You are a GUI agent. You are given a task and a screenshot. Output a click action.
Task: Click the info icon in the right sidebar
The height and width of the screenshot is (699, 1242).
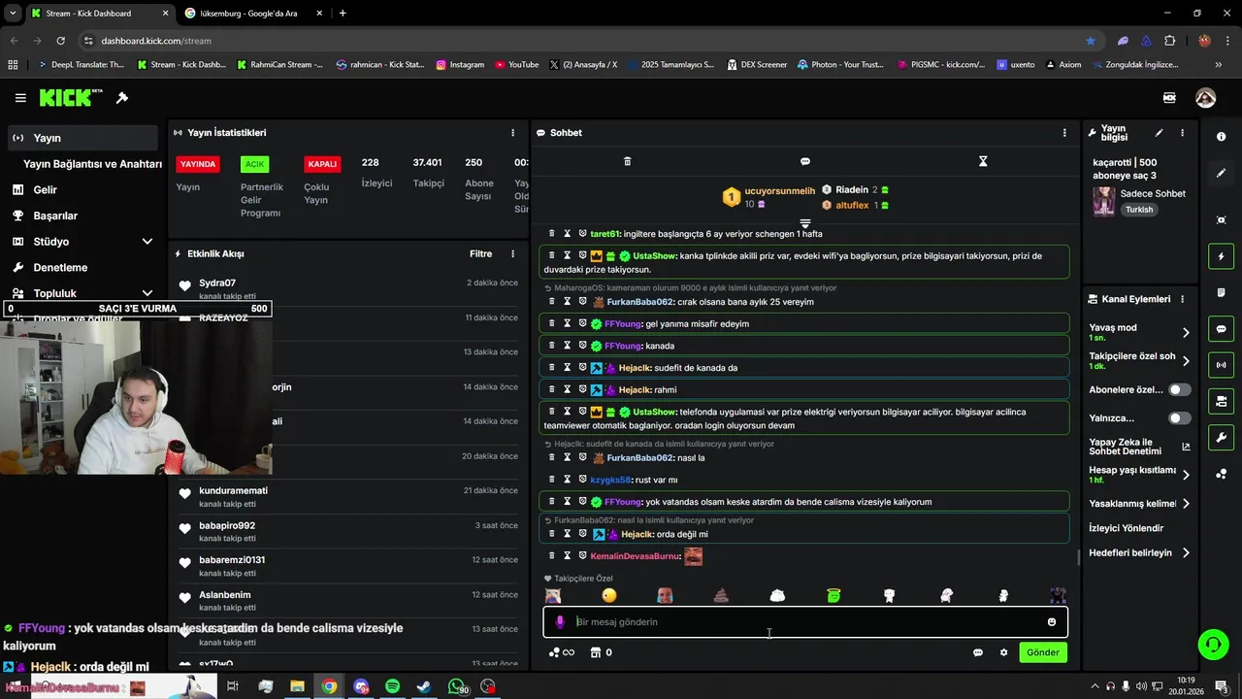pos(1221,137)
